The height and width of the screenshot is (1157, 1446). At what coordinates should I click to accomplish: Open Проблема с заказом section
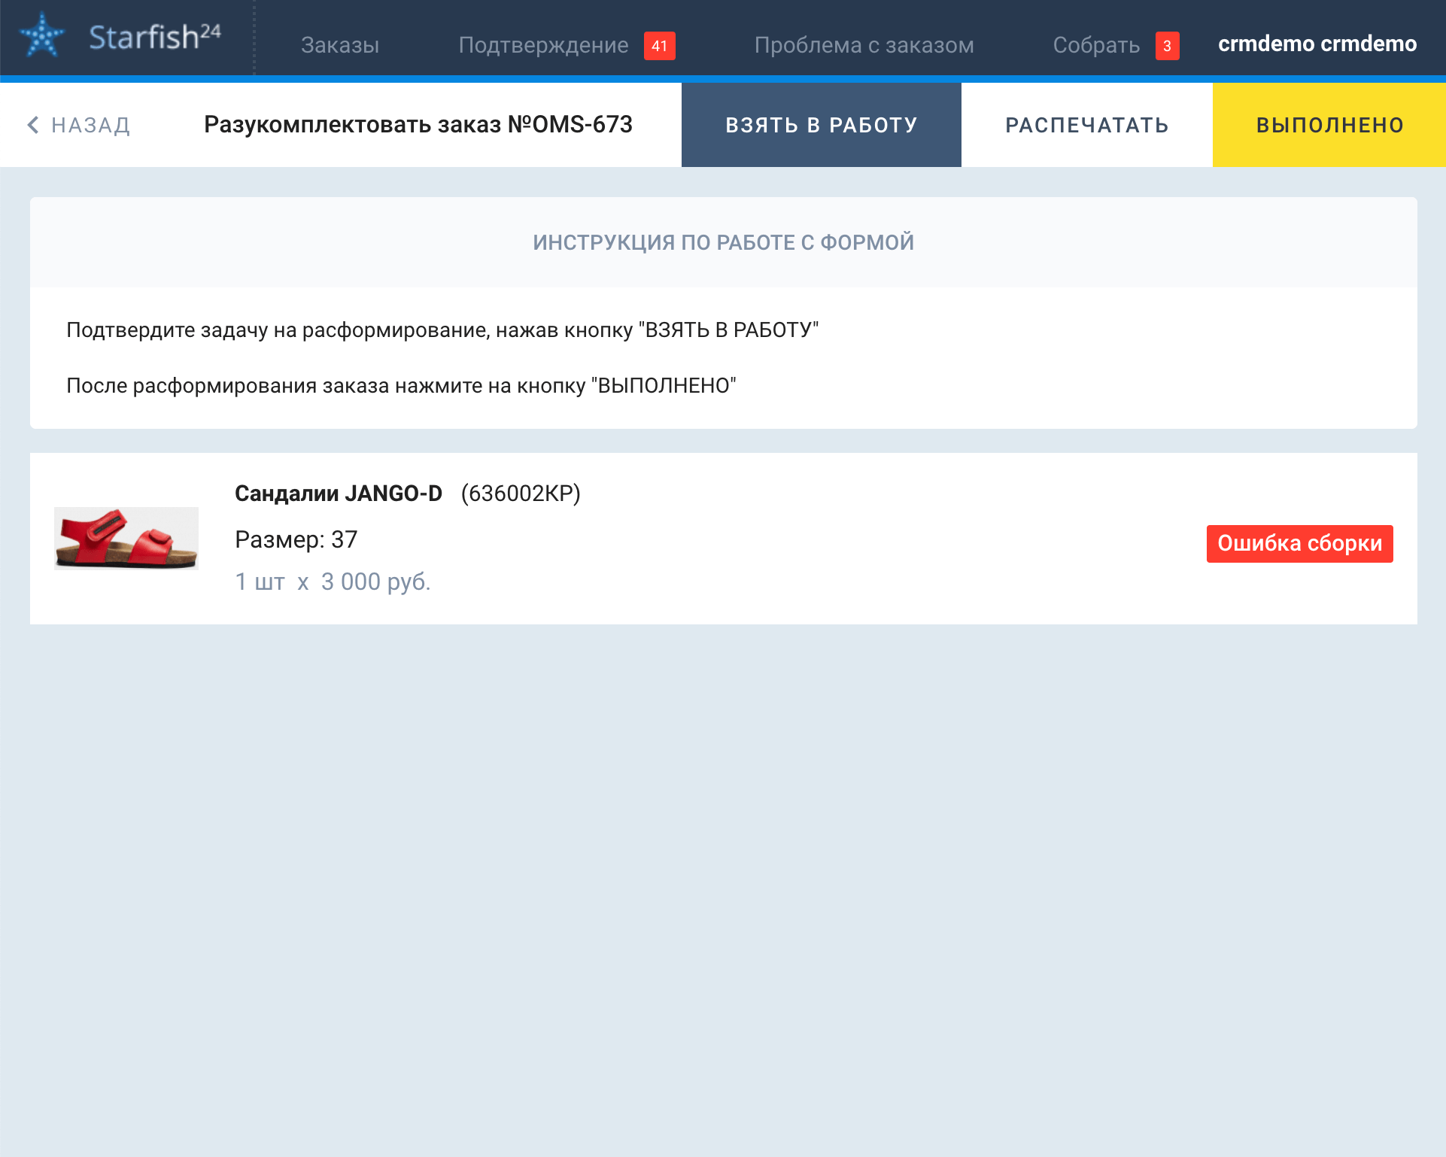pyautogui.click(x=864, y=45)
